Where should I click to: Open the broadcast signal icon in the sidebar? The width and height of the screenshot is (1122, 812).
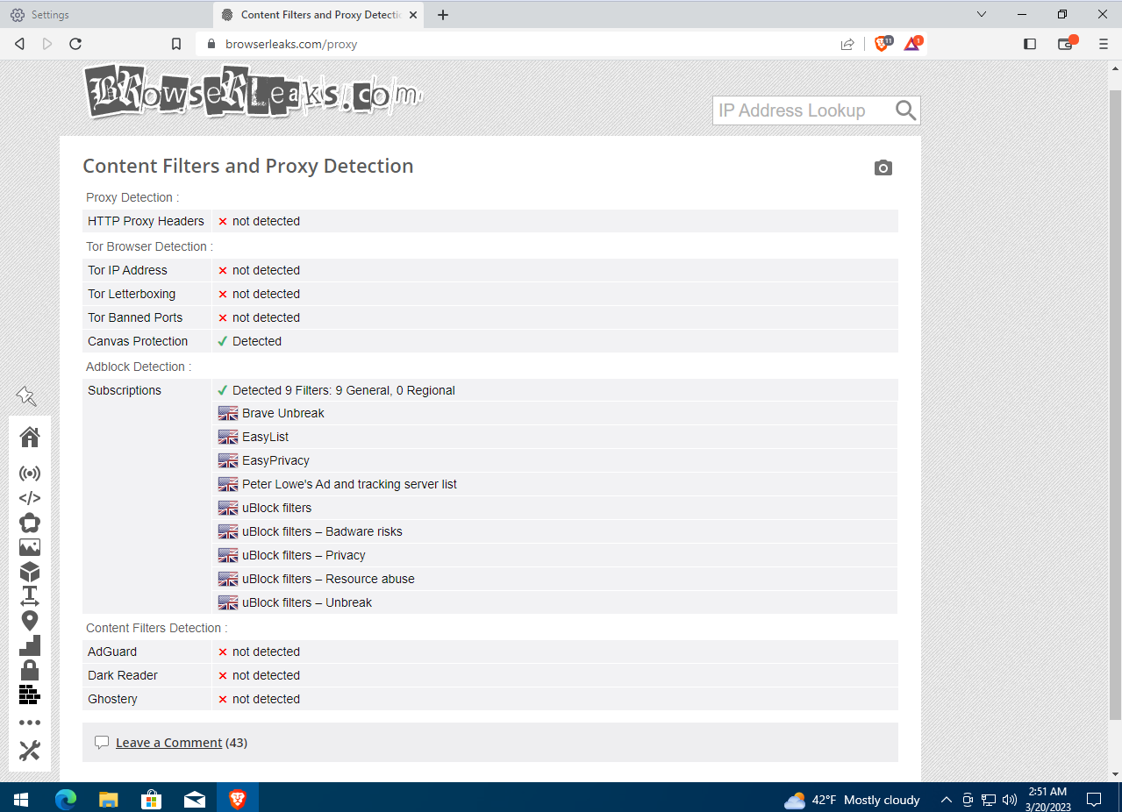click(30, 474)
